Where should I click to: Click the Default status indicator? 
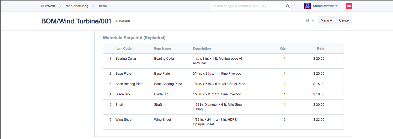tap(123, 21)
